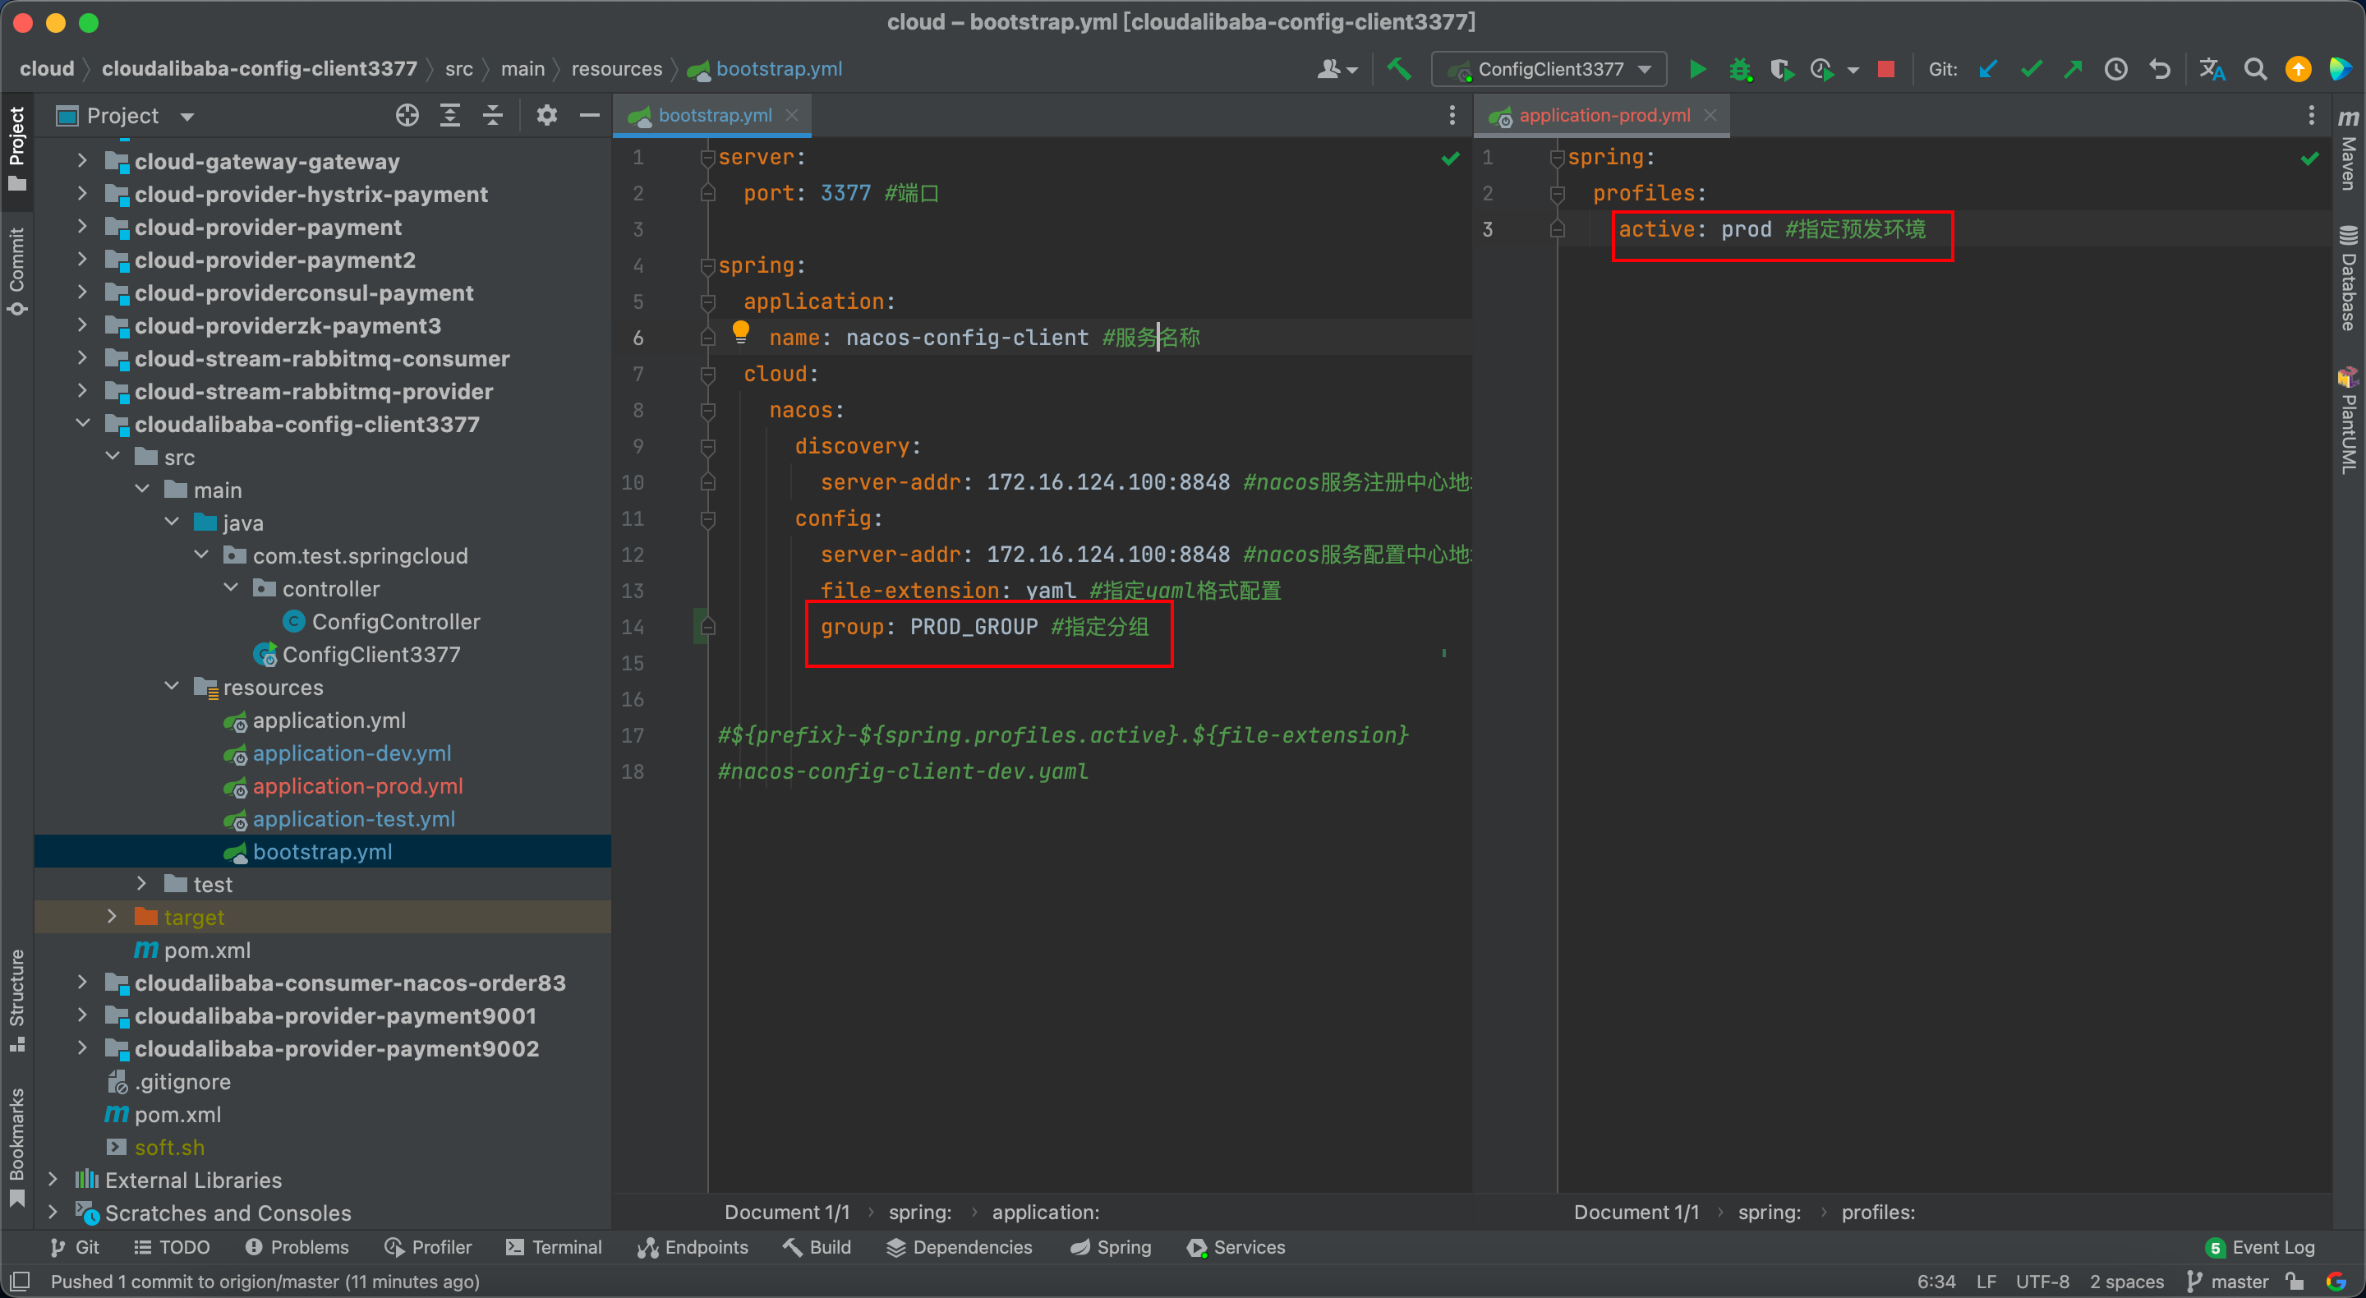Toggle fold marker on line 7 cloud
Image resolution: width=2366 pixels, height=1298 pixels.
pyautogui.click(x=707, y=375)
